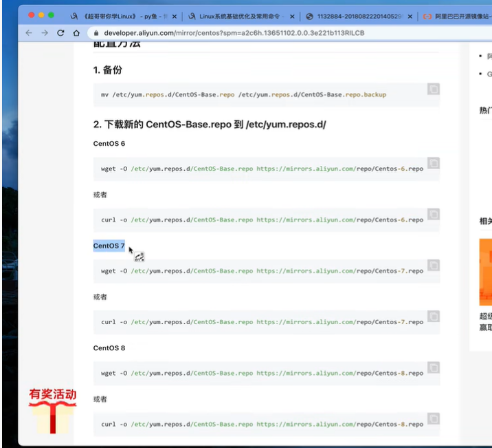Click '或者' below the CentOS 8 wget block
492x448 pixels.
100,399
